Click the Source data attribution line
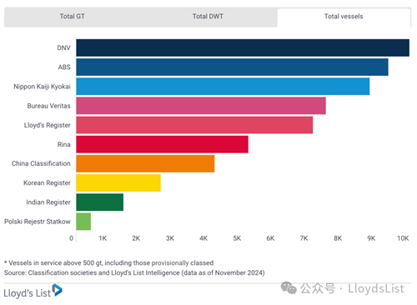 coord(134,272)
